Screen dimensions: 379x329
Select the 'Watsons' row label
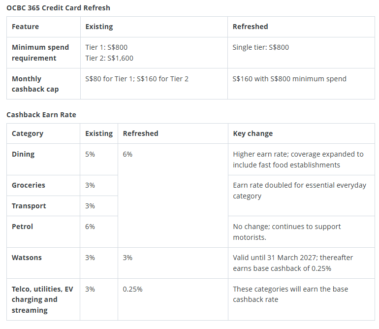coord(27,258)
